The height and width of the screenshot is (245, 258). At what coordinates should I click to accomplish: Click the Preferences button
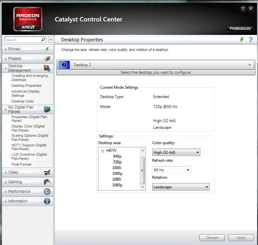point(240,29)
